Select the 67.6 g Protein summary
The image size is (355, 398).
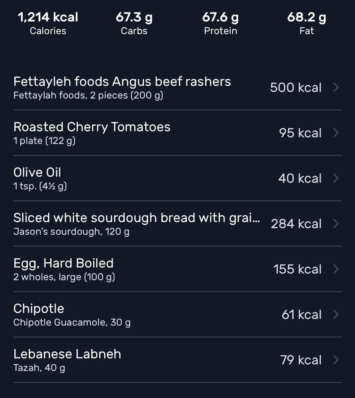220,23
